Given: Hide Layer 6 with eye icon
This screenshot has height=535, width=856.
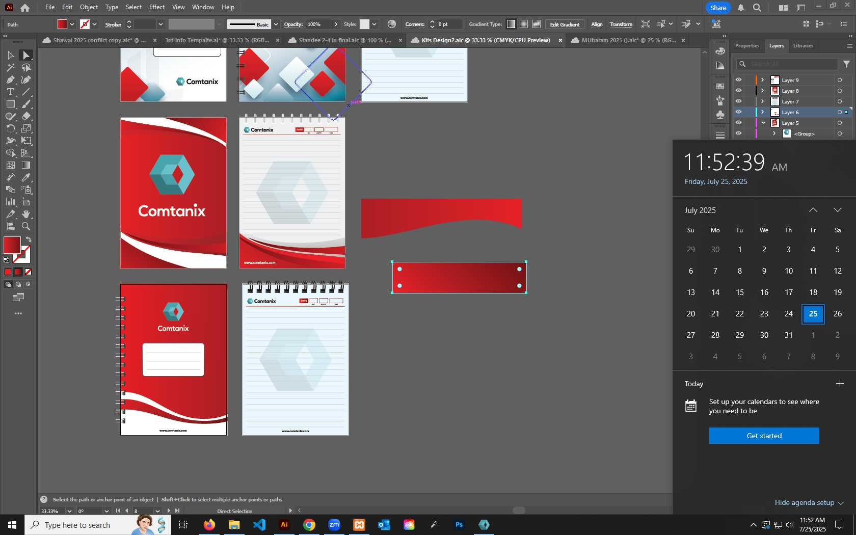Looking at the screenshot, I should click(738, 112).
